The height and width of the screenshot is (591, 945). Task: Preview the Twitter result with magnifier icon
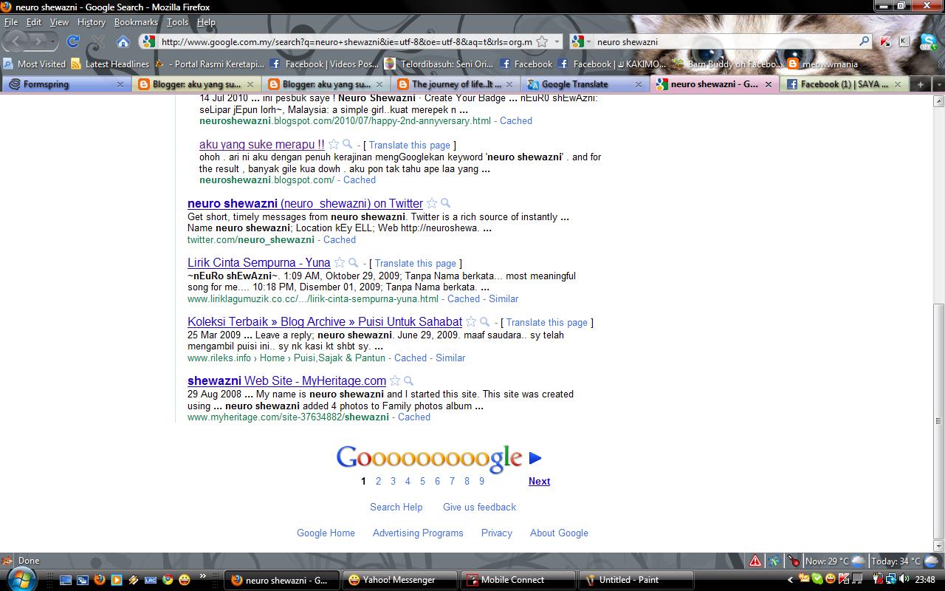445,204
